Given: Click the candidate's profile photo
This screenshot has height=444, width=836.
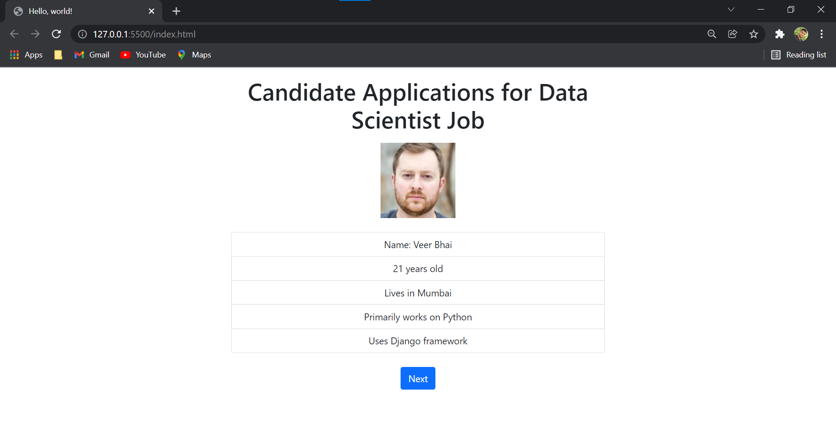Looking at the screenshot, I should [418, 180].
